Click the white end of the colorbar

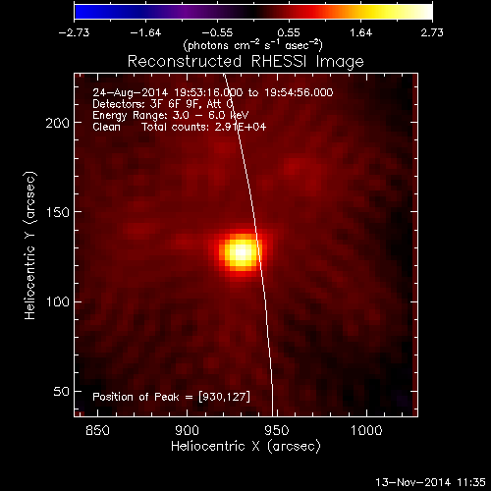coord(424,12)
